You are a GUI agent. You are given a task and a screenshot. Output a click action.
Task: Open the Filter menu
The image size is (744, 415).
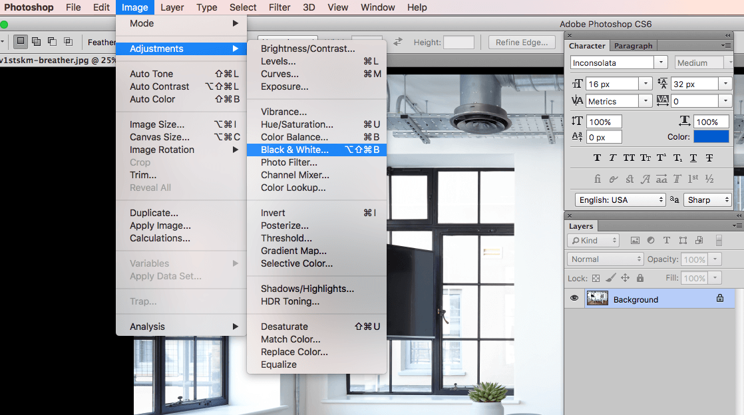[279, 7]
